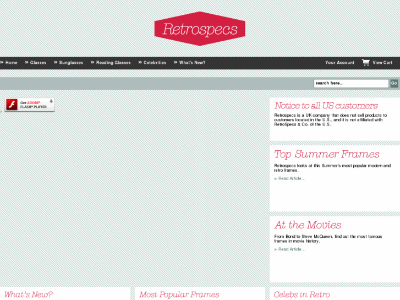Viewport: 400px width, 300px height.
Task: Click the Celebs in Retro heading
Action: [302, 294]
